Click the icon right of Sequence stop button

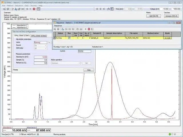click(x=92, y=29)
